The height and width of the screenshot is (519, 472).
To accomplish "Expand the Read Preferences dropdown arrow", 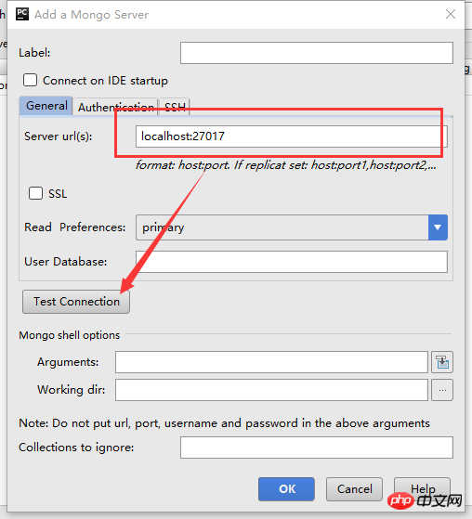I will 438,227.
